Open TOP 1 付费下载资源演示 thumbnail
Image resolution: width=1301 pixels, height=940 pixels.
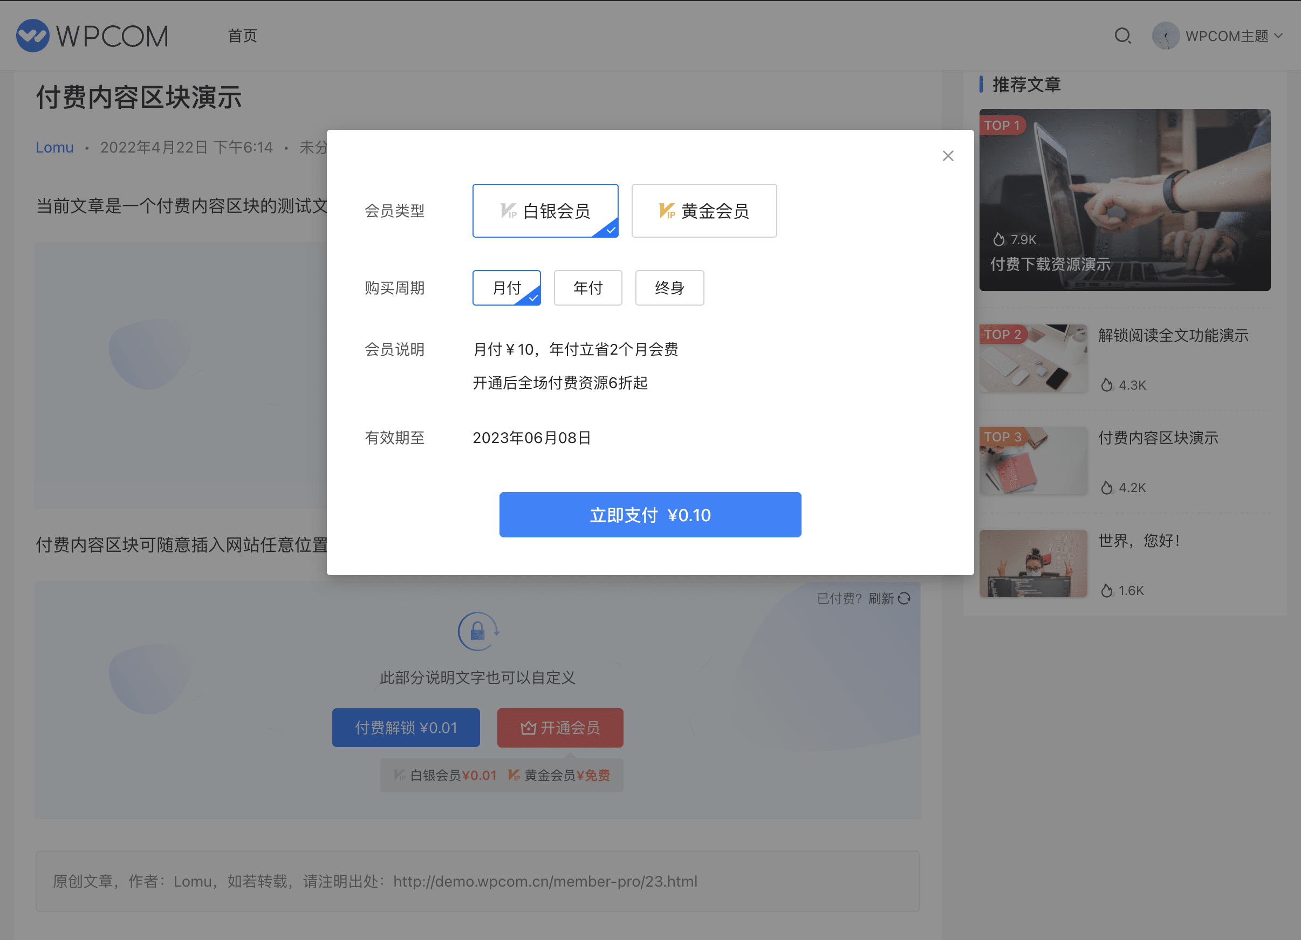coord(1124,199)
